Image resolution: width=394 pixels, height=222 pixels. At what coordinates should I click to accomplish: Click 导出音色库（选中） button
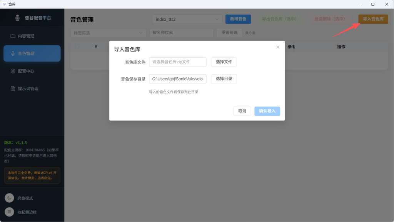coord(279,19)
